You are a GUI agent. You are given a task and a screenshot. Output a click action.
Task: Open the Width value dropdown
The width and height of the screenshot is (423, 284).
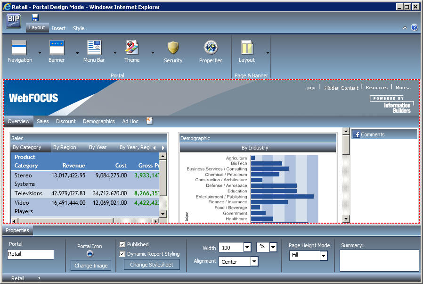(247, 247)
